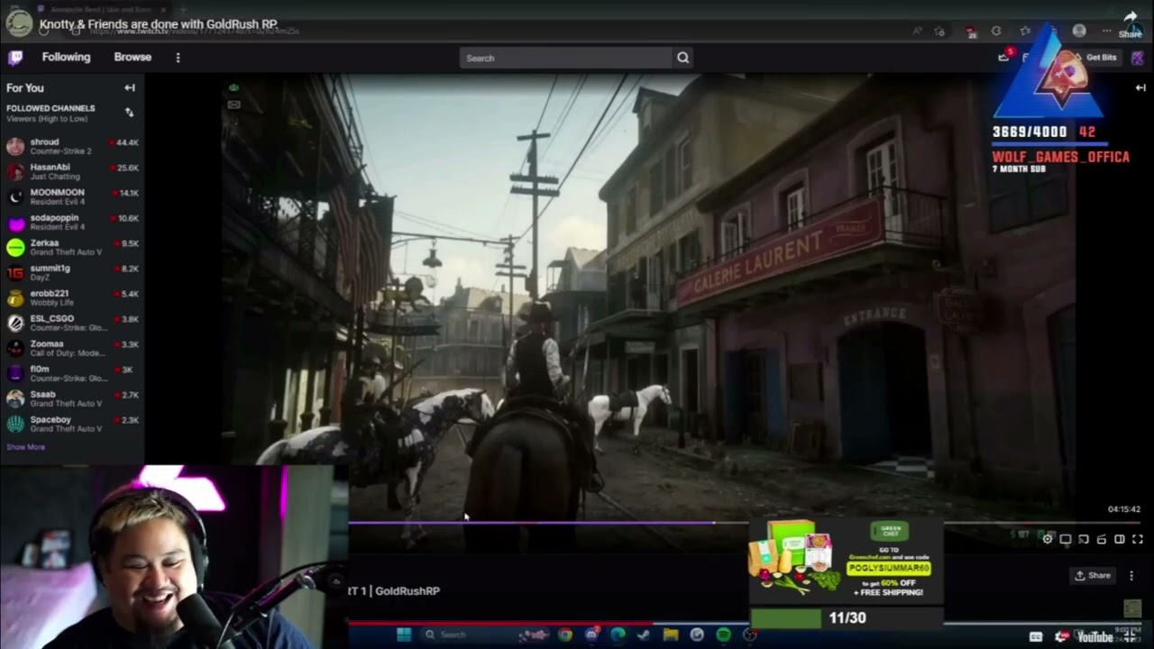
Task: Open erobb221's channel avatar
Action: pos(15,297)
